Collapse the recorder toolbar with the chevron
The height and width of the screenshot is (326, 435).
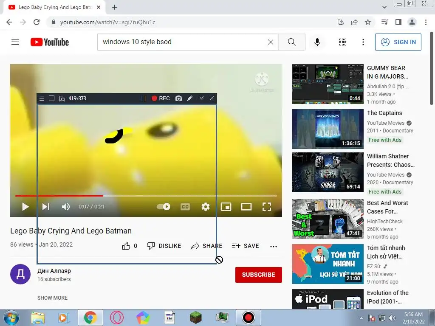[201, 98]
